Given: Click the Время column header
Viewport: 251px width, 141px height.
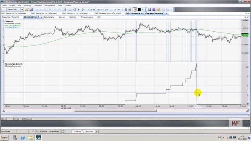Looking at the screenshot, I should coord(4,119).
